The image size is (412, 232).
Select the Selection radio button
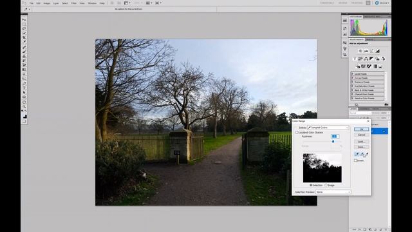tap(311, 185)
